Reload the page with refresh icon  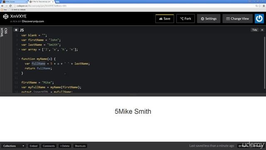click(x=10, y=6)
